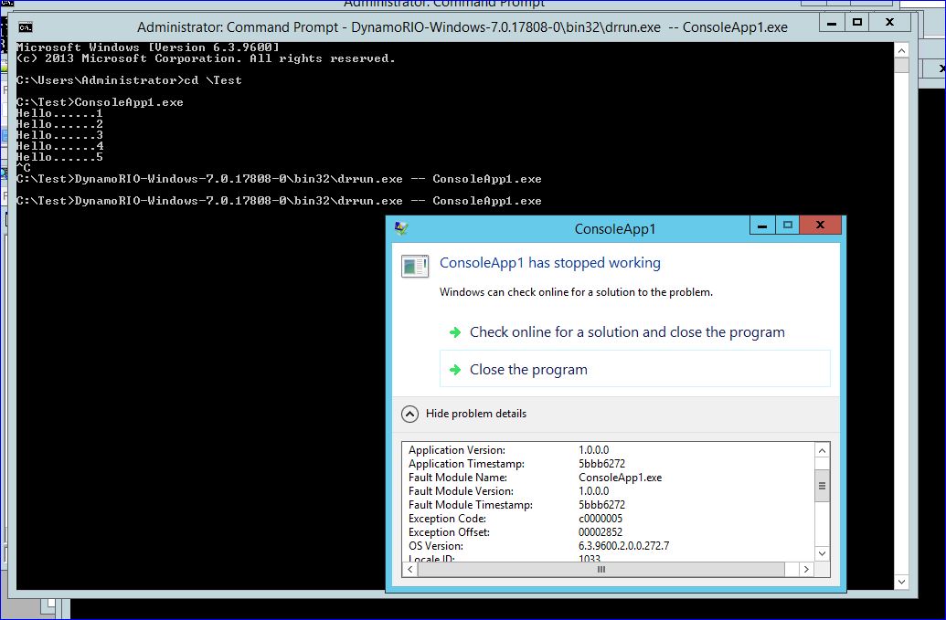Click the details list vertical scroll thumb
946x620 pixels.
(x=822, y=486)
